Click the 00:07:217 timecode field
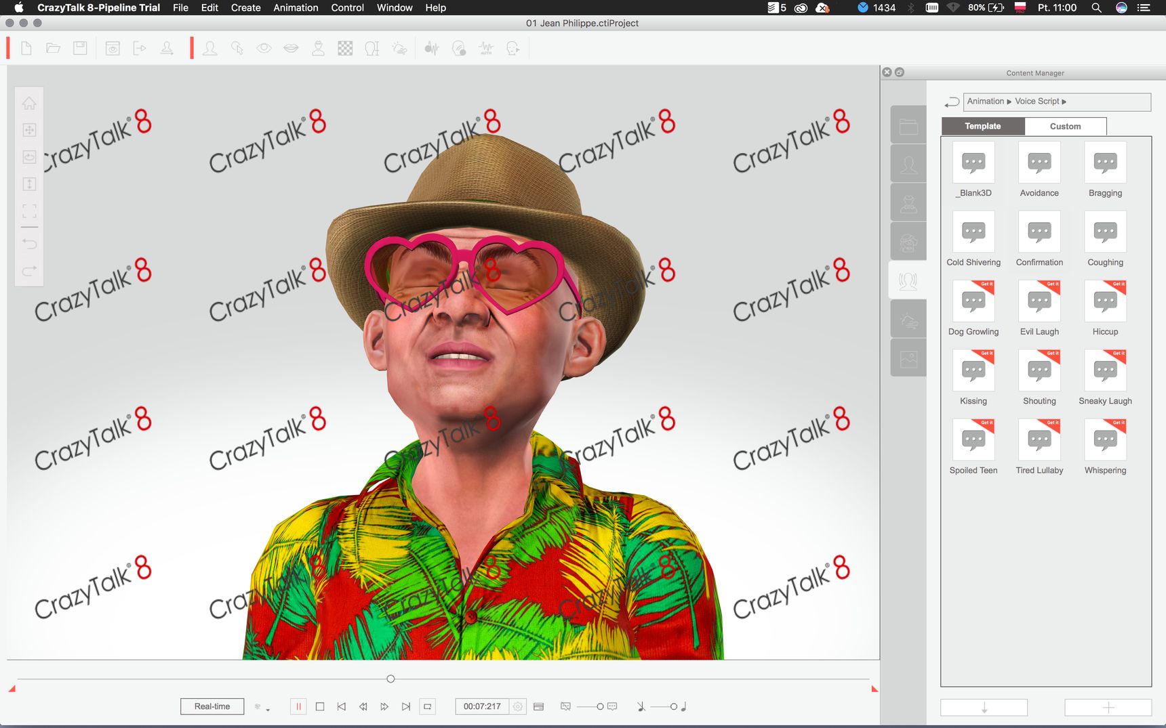This screenshot has width=1166, height=728. pos(482,706)
